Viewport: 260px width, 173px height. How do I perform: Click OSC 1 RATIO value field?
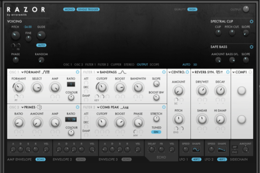[71, 84]
